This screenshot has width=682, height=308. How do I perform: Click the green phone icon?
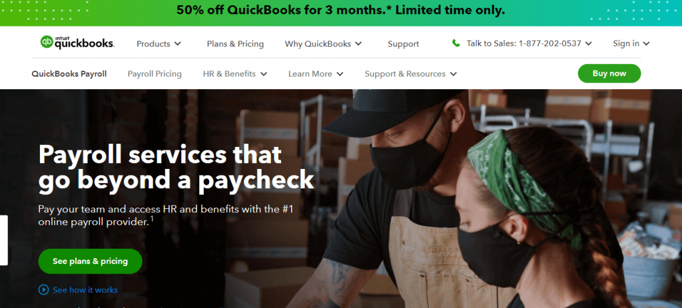coord(456,43)
